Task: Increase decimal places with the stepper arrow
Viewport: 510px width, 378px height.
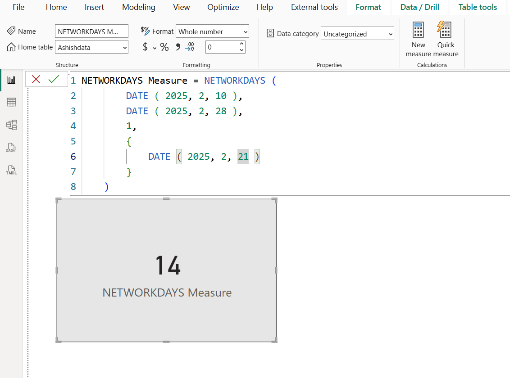Action: tap(241, 44)
